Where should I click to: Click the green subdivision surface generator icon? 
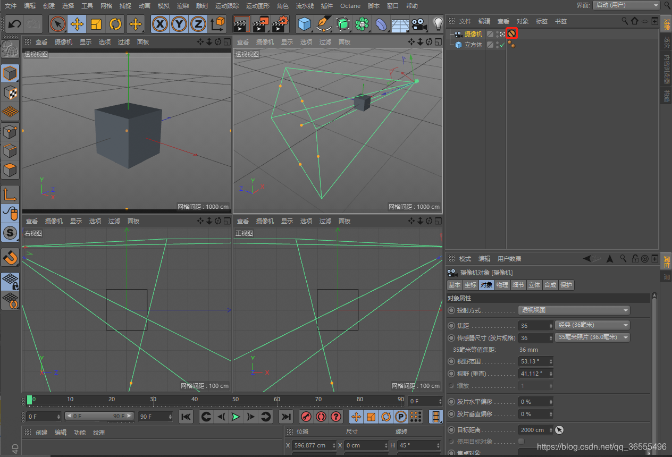(343, 24)
